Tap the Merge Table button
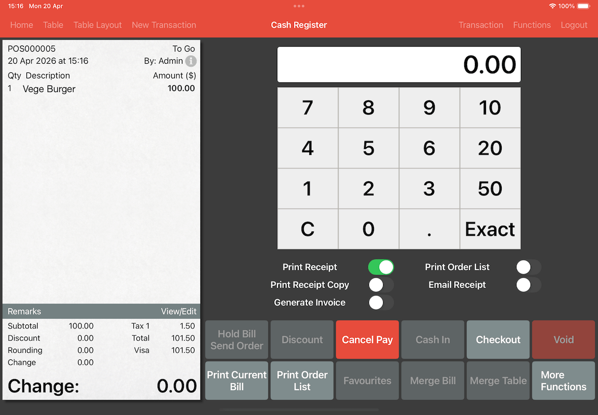The width and height of the screenshot is (598, 415). click(x=498, y=381)
